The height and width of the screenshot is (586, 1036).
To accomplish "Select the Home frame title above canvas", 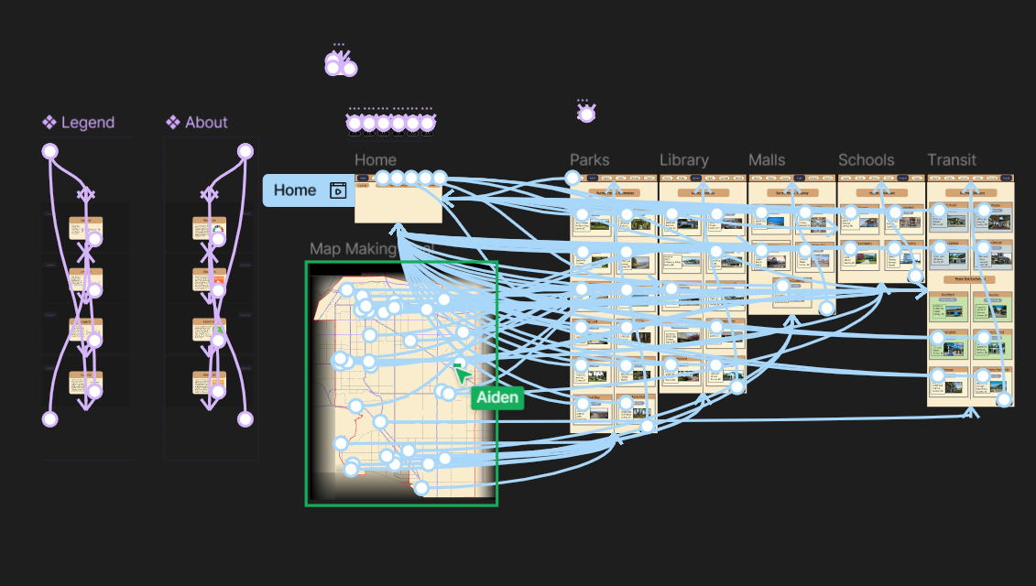I will (x=376, y=160).
